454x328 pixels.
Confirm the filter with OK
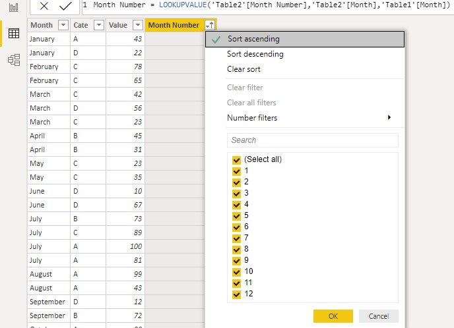[x=333, y=316]
